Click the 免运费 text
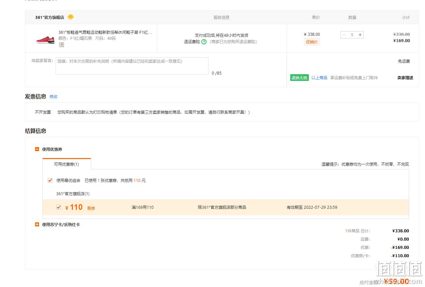The height and width of the screenshot is (287, 425). pyautogui.click(x=404, y=61)
